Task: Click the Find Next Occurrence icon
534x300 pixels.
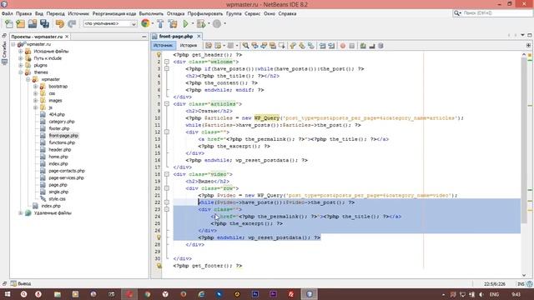Action: (x=264, y=46)
